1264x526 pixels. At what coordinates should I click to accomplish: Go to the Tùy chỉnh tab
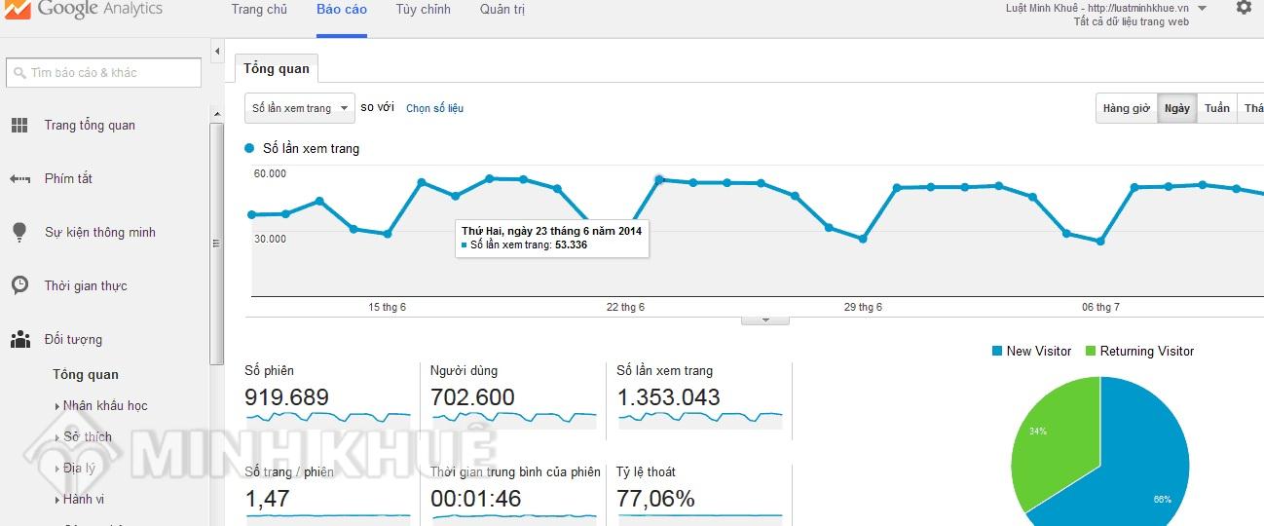click(x=423, y=10)
